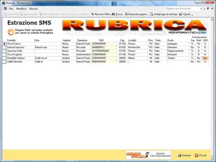Click the Chiudi folder toolbar button

[184, 14]
